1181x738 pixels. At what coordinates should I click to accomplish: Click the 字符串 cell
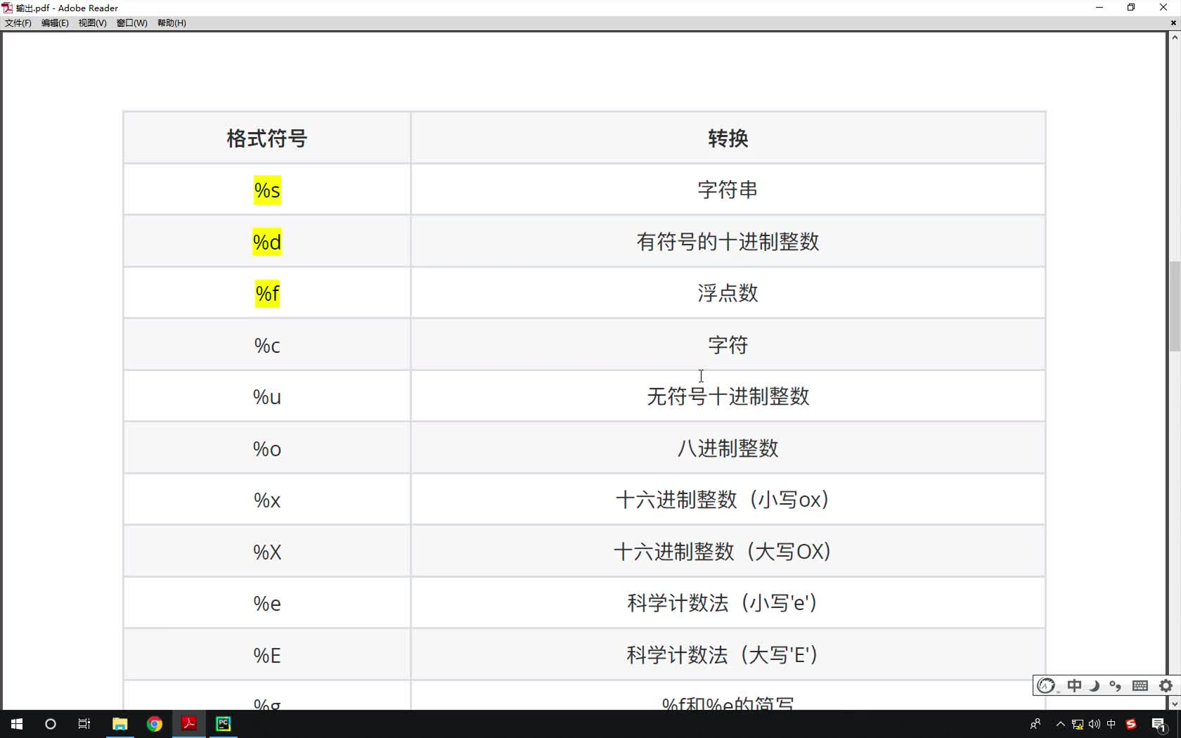728,190
